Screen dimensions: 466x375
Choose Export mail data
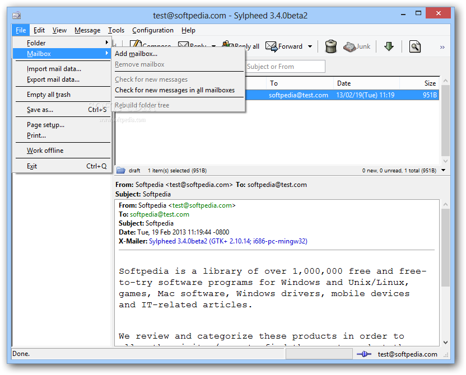62,79
